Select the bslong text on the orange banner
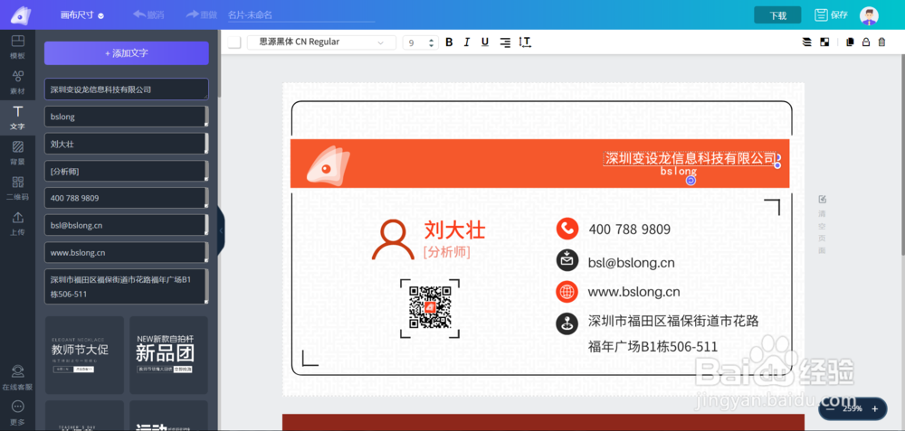905x431 pixels. (x=679, y=171)
